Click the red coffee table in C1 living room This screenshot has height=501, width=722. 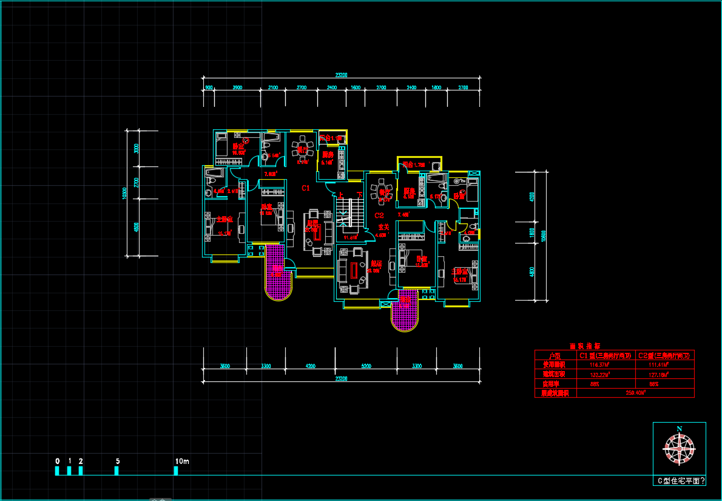(x=317, y=233)
